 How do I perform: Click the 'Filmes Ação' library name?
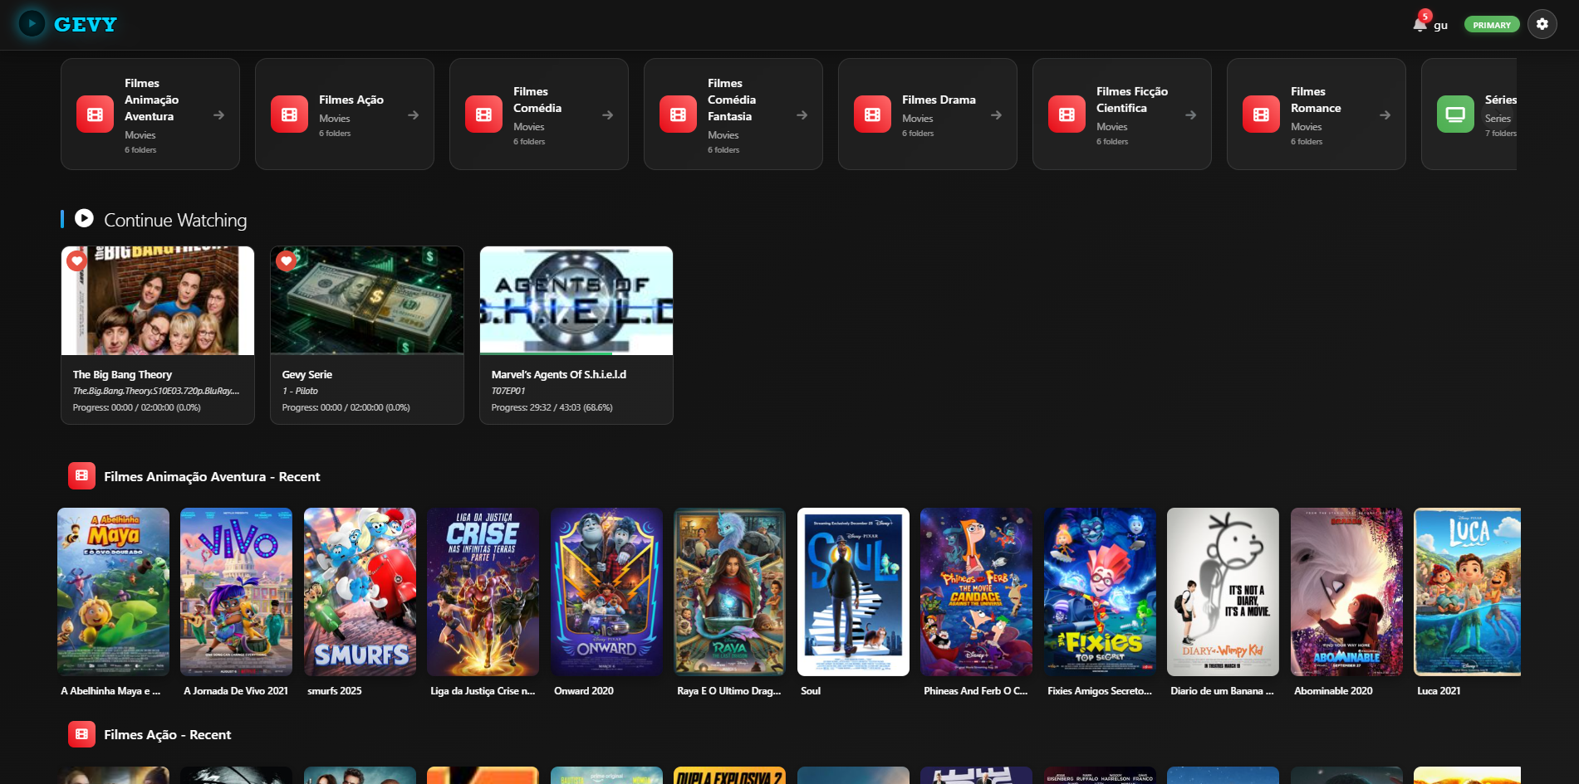[x=351, y=100]
